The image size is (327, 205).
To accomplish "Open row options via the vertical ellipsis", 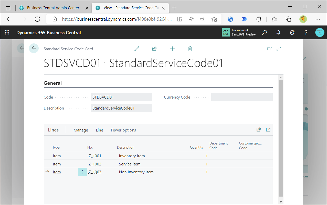I will point(82,172).
